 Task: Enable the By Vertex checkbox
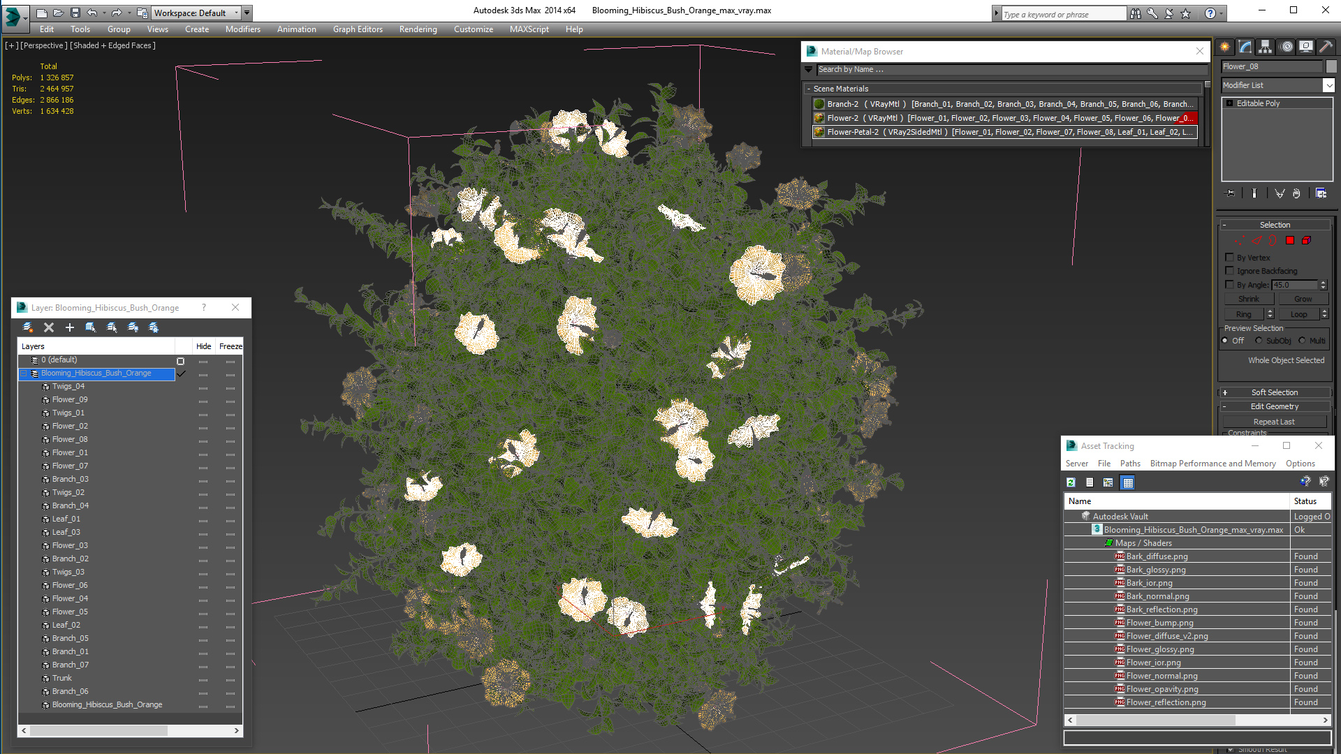point(1230,258)
